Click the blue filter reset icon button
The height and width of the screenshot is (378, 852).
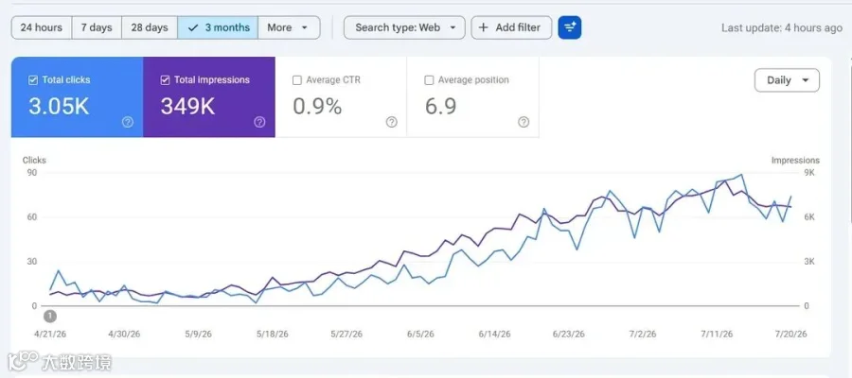[x=570, y=27]
